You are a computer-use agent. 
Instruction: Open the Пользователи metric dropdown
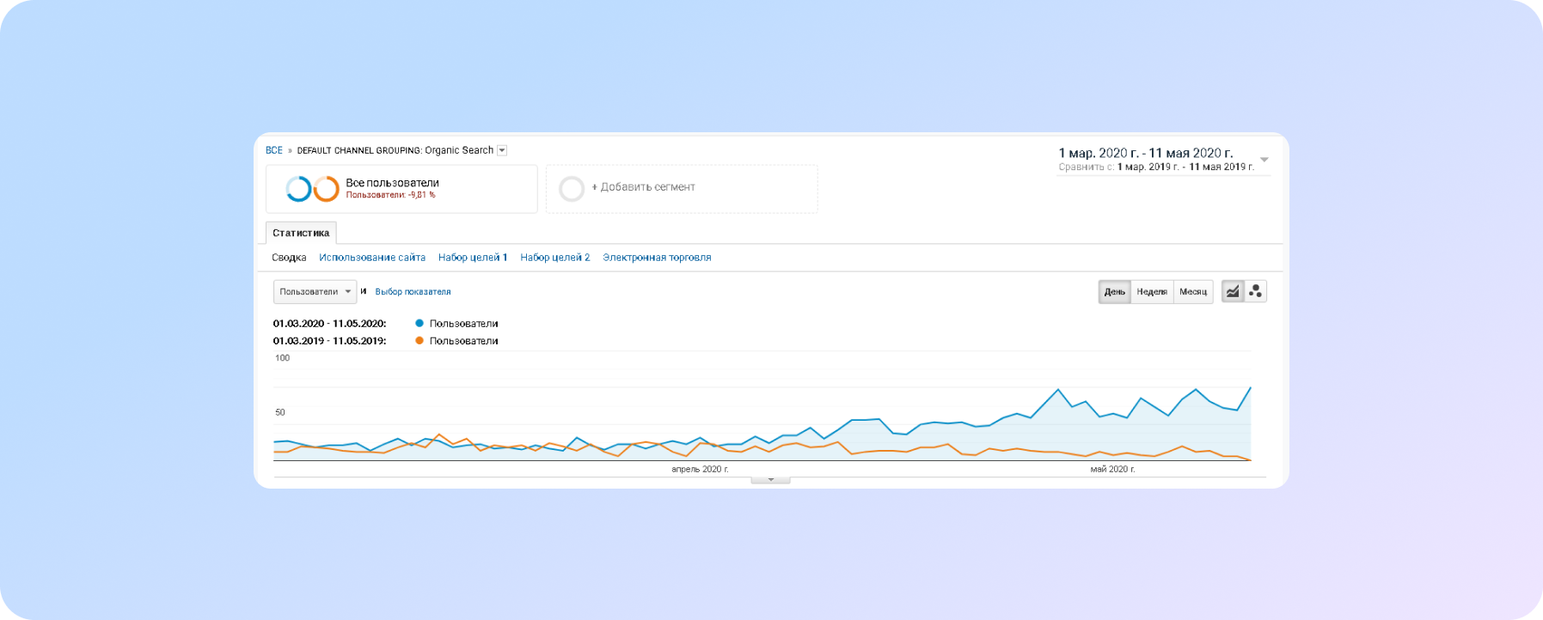[315, 292]
